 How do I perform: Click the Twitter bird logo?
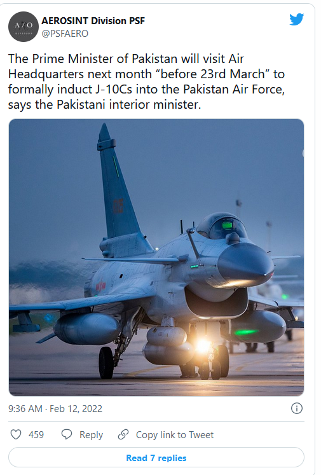296,19
